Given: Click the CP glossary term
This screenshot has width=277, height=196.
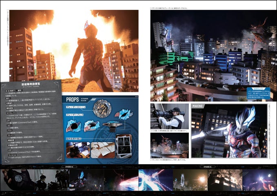Looking at the screenshot, I should (x=8, y=120).
